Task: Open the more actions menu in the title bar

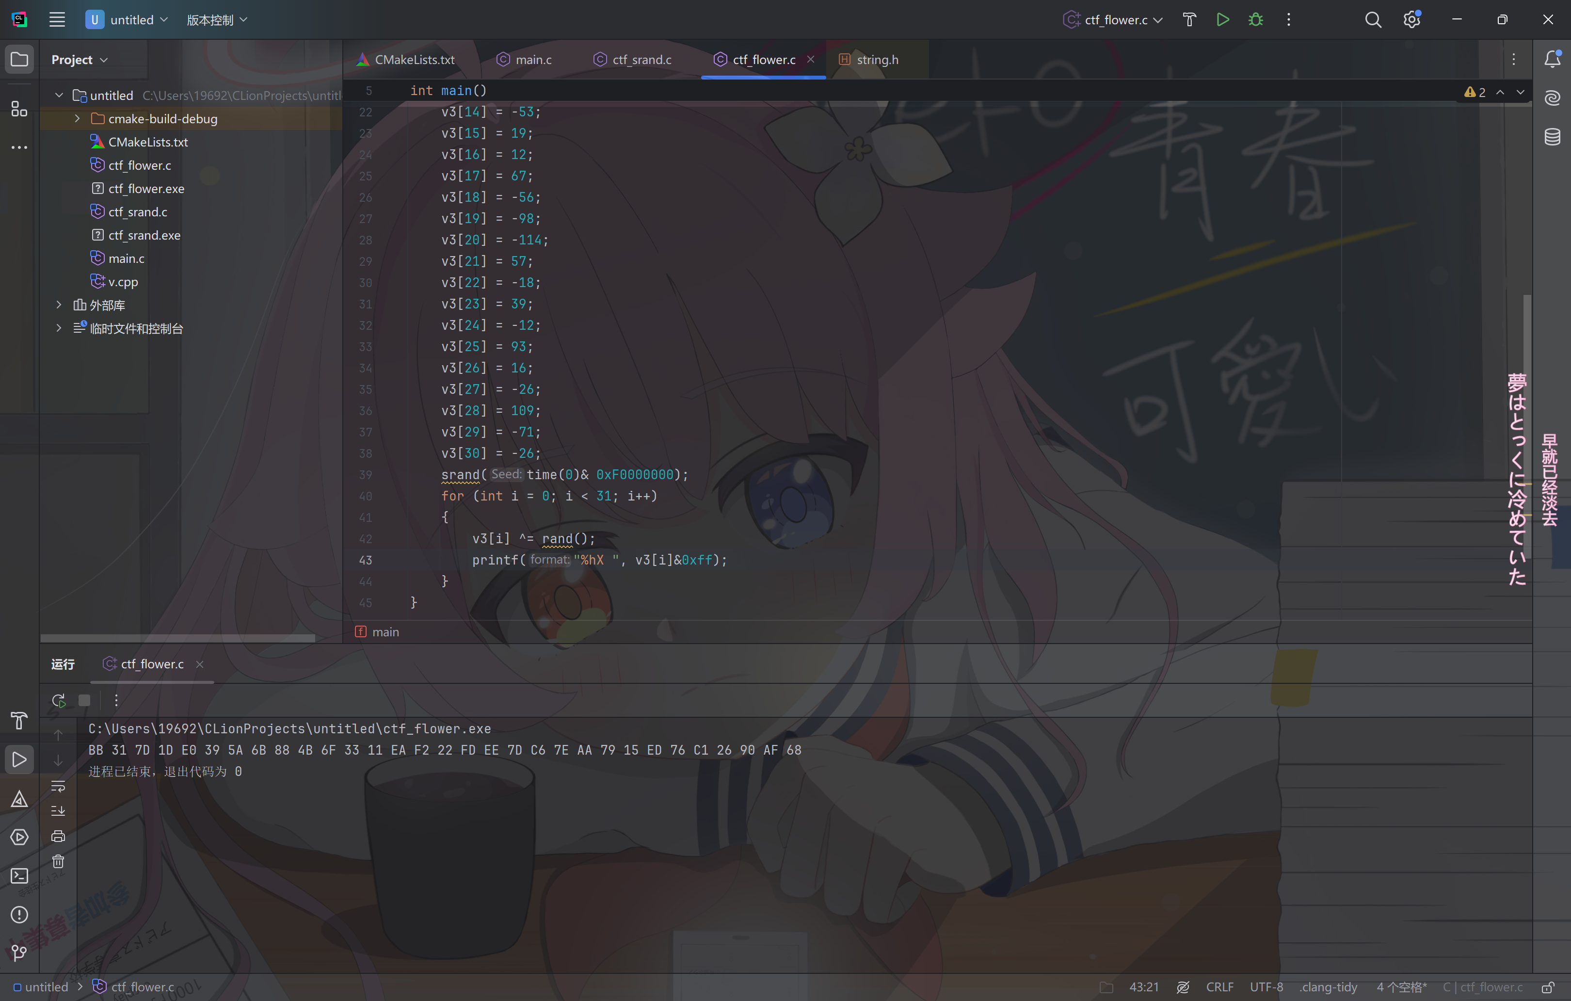Action: pos(1288,19)
